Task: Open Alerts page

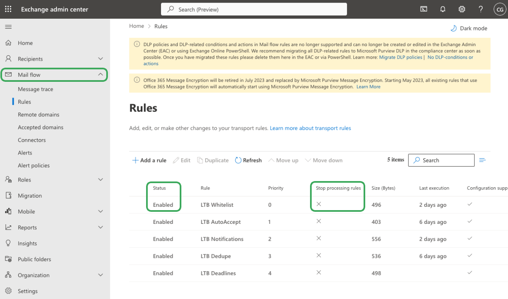Action: tap(25, 153)
